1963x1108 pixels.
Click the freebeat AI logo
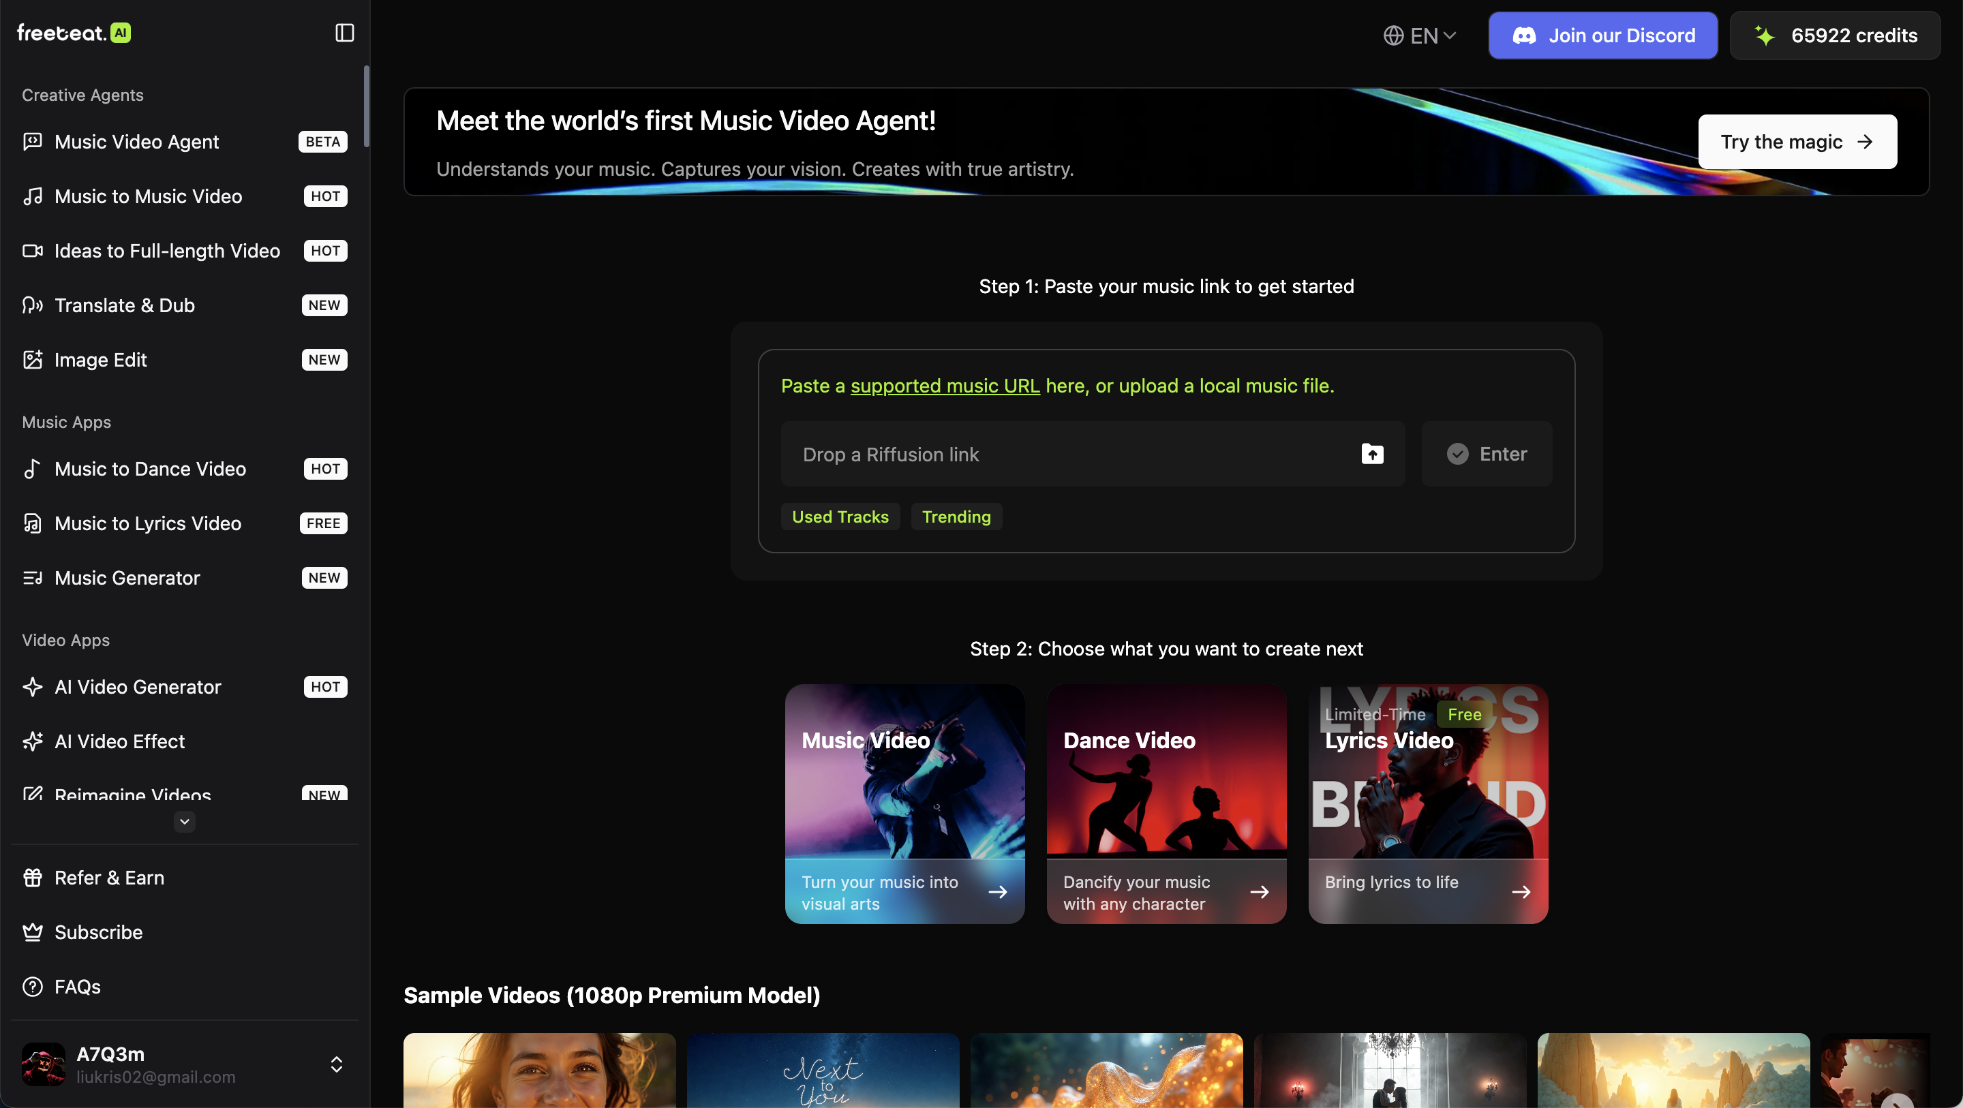74,33
